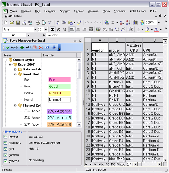The height and width of the screenshot is (173, 169).
Task: Collapse the Good, Bad folder node
Action: 15,74
